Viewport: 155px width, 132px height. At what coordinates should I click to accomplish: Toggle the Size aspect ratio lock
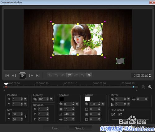tap(25, 116)
